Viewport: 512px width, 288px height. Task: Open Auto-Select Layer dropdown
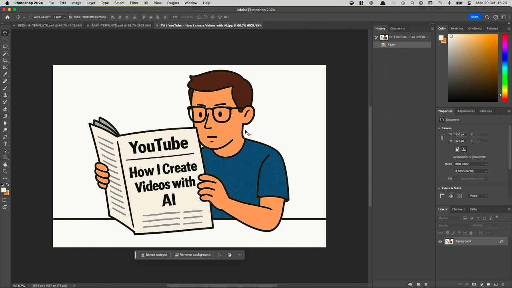point(60,17)
